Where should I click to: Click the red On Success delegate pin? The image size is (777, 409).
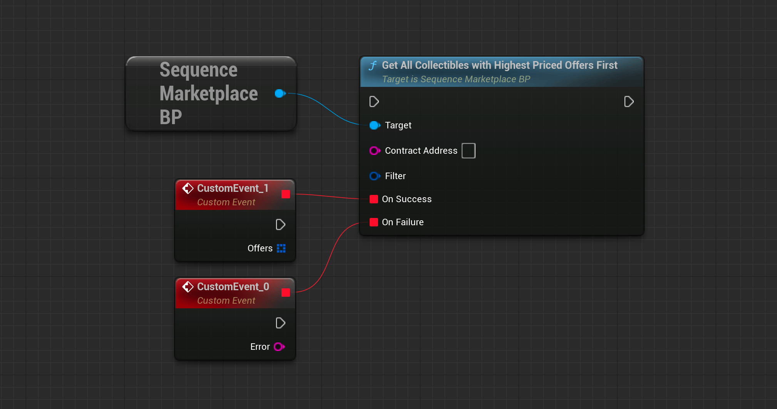[x=373, y=199]
